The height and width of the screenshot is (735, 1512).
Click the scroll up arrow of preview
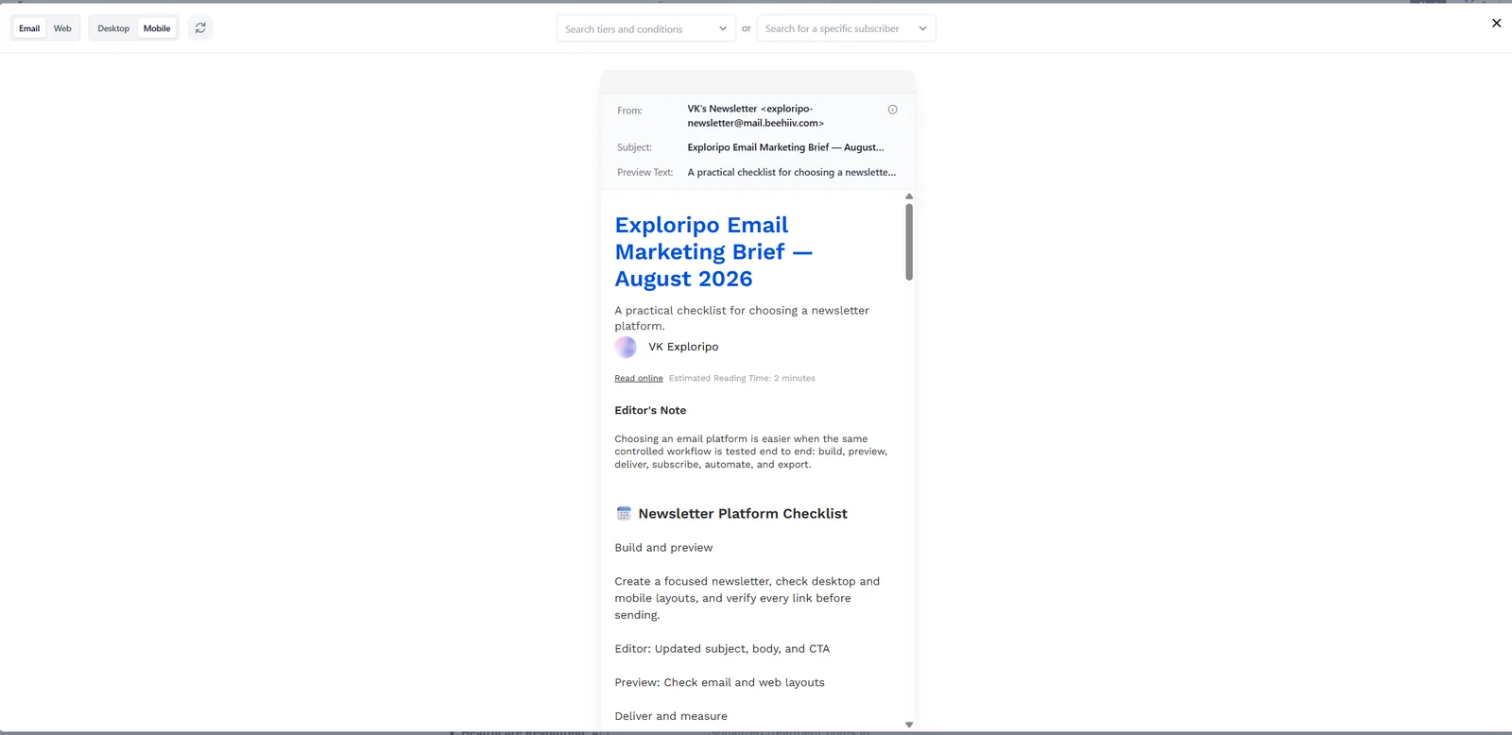click(x=909, y=197)
